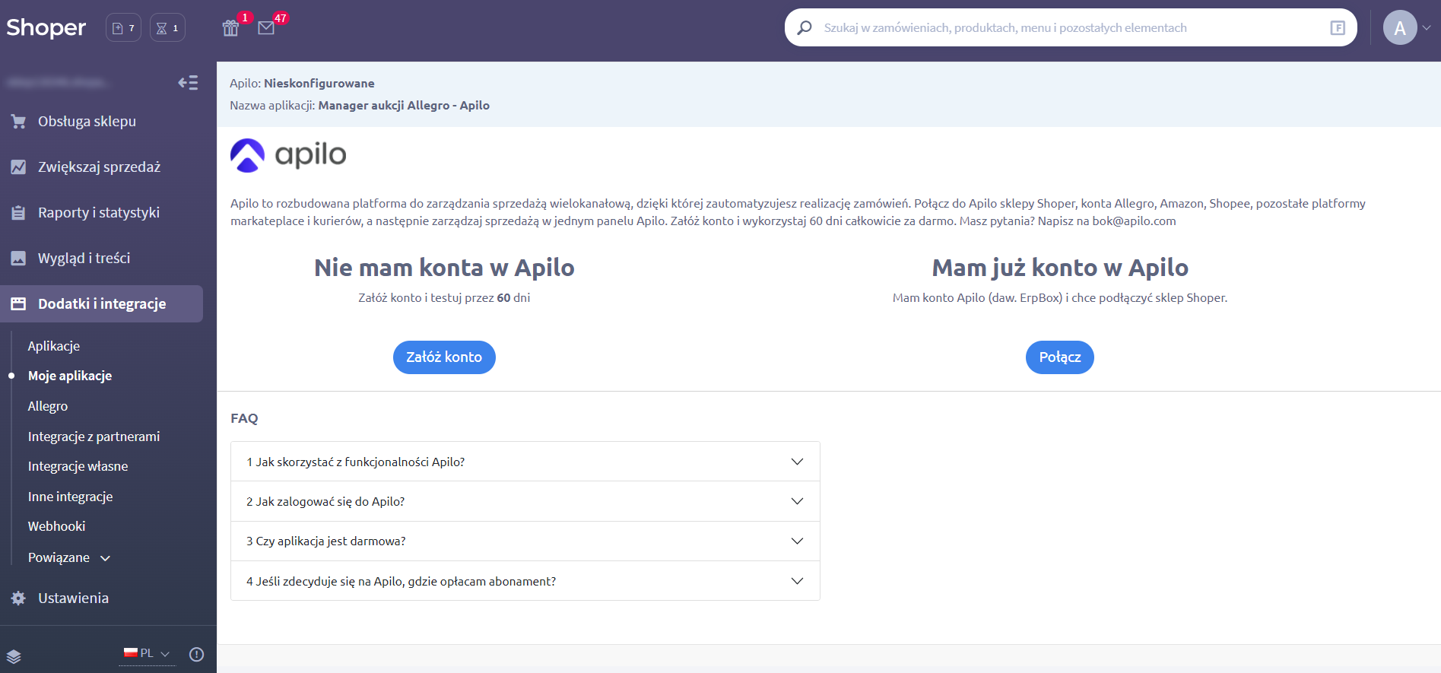The height and width of the screenshot is (673, 1441).
Task: Click the Dodatki i integracje window icon
Action: coord(19,304)
